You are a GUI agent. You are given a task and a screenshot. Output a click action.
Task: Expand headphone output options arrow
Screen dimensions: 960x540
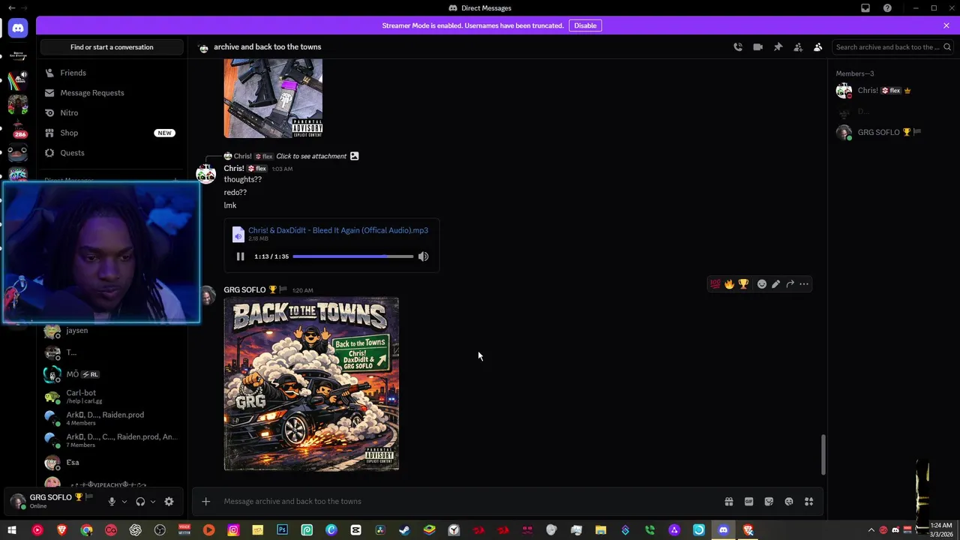click(153, 502)
